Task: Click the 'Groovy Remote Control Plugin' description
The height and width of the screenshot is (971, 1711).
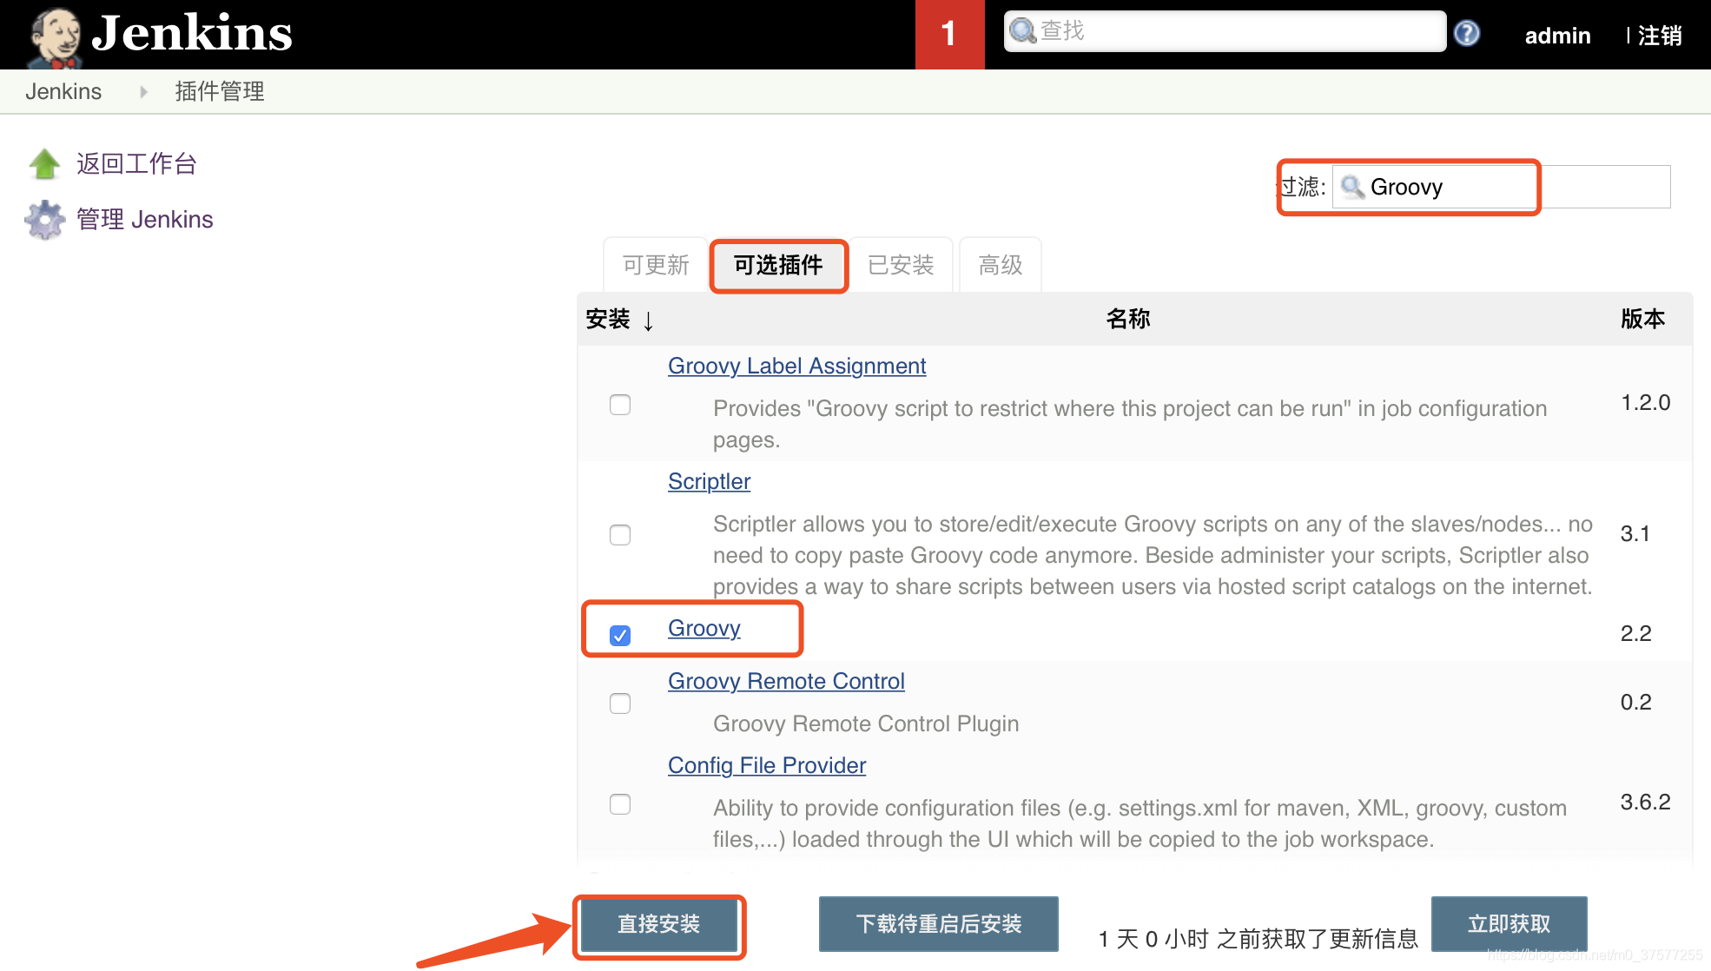Action: tap(866, 724)
